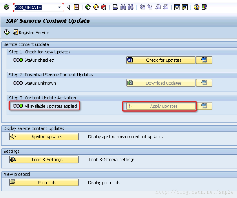Viewport: 237px width, 198px height.
Task: Click the First Page icon
Action: pyautogui.click(x=142, y=7)
